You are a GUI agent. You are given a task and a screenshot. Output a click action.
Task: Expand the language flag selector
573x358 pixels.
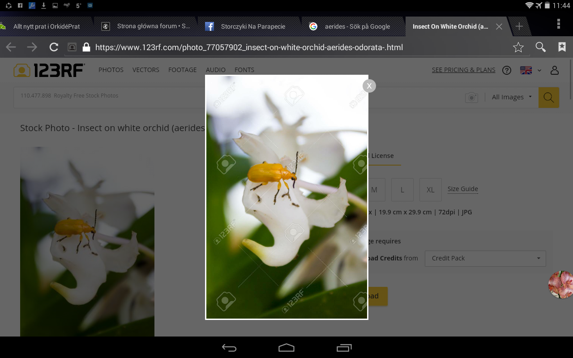pos(530,70)
